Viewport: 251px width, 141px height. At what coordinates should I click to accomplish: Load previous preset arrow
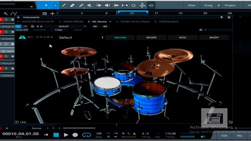point(38,26)
